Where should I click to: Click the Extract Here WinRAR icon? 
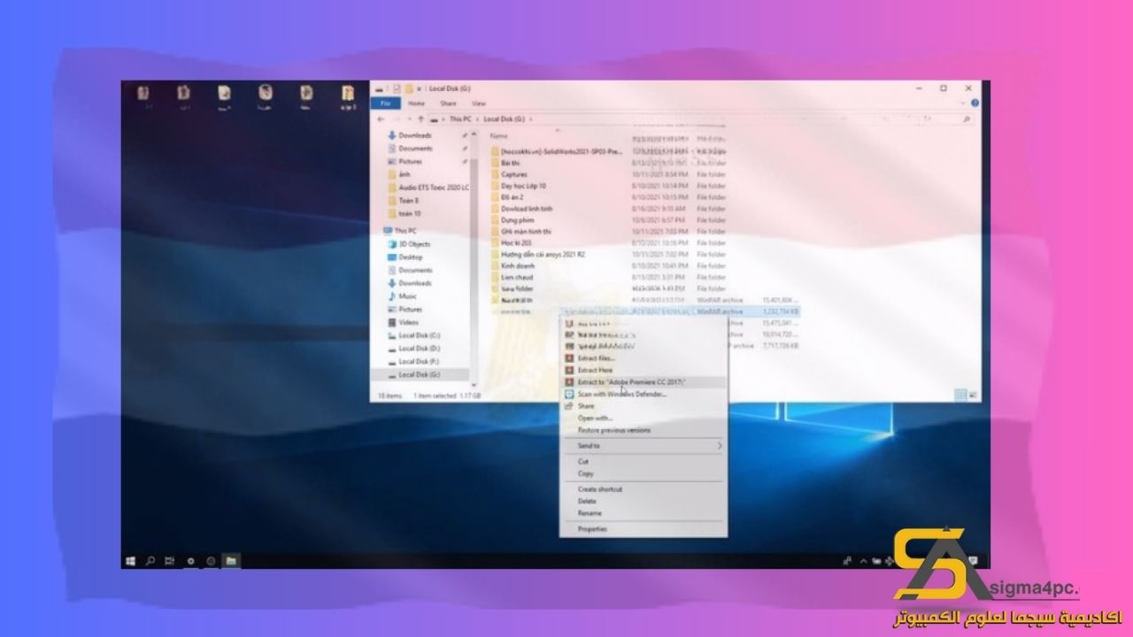(569, 370)
